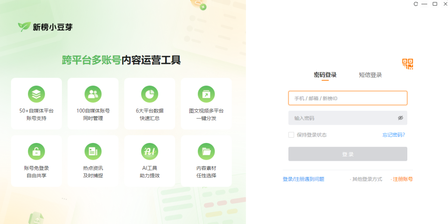Select the 100自媒体账号同时管理 people icon
The width and height of the screenshot is (448, 224).
tap(93, 94)
